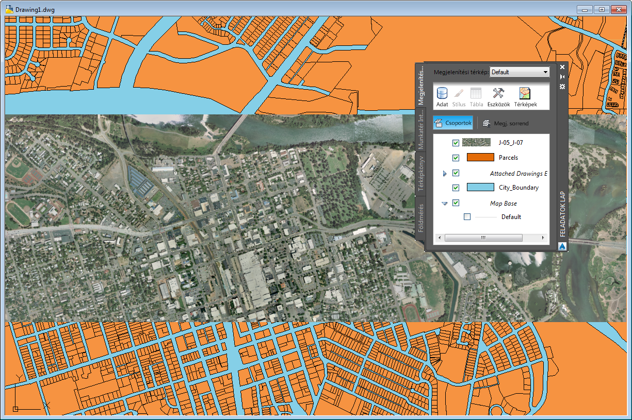Switch to Megj. sorrend draw order view
The image size is (632, 420).
(x=505, y=124)
